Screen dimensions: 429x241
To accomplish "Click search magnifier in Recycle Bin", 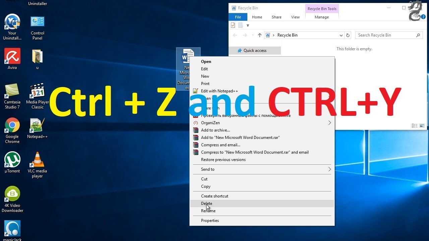I will pos(418,35).
